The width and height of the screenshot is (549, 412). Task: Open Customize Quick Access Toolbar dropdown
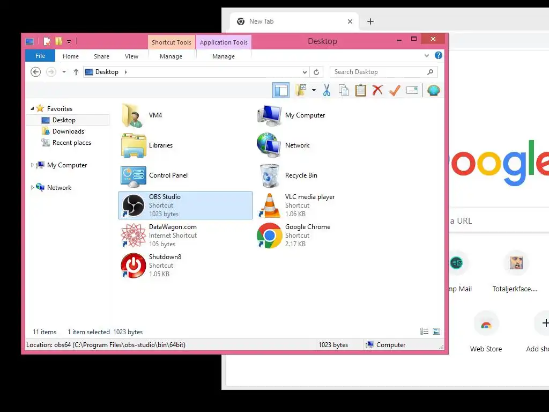click(x=69, y=42)
